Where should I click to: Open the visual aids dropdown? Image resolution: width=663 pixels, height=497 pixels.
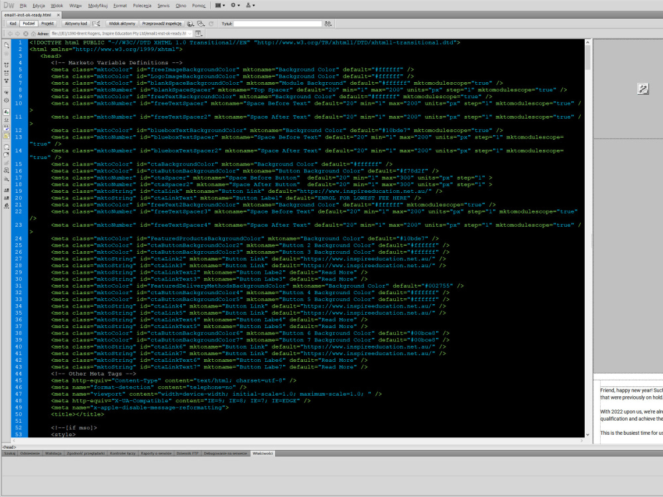point(201,24)
